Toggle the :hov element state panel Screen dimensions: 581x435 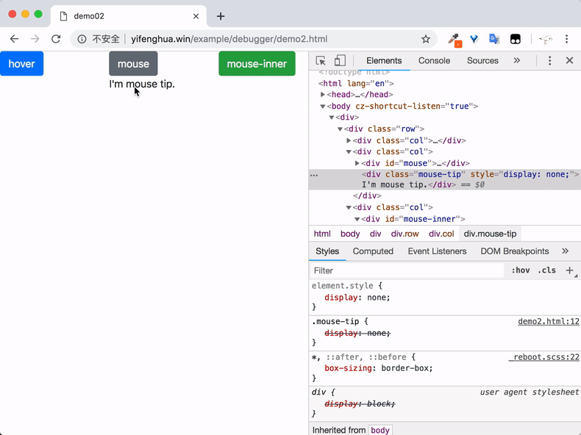(x=520, y=270)
